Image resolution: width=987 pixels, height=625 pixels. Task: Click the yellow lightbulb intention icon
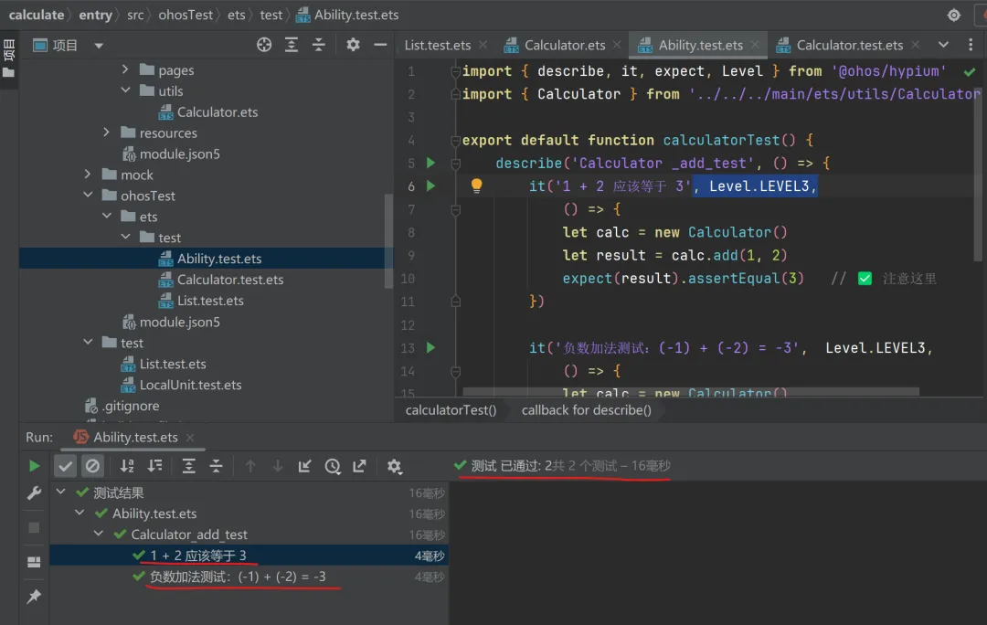[x=476, y=186]
